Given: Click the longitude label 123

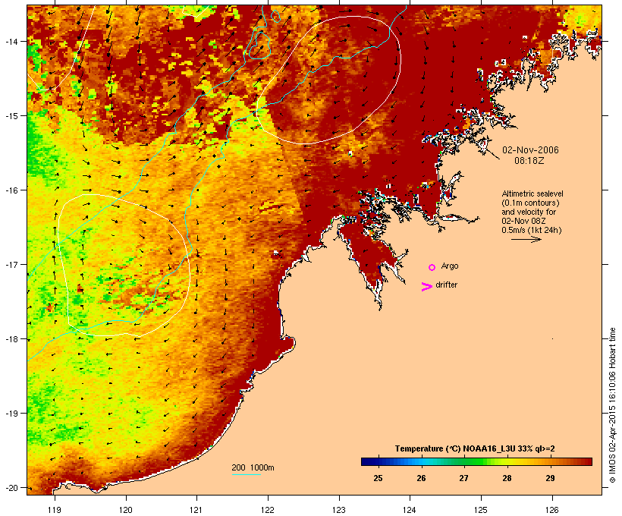Looking at the screenshot, I should pyautogui.click(x=339, y=510).
